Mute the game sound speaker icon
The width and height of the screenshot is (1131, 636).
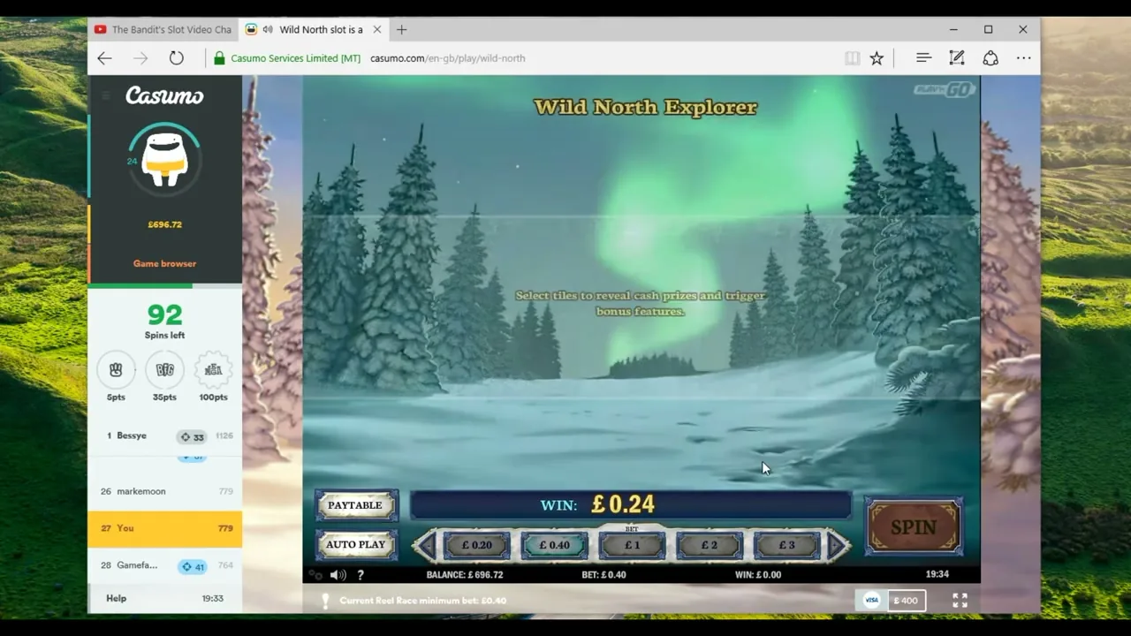tap(338, 575)
